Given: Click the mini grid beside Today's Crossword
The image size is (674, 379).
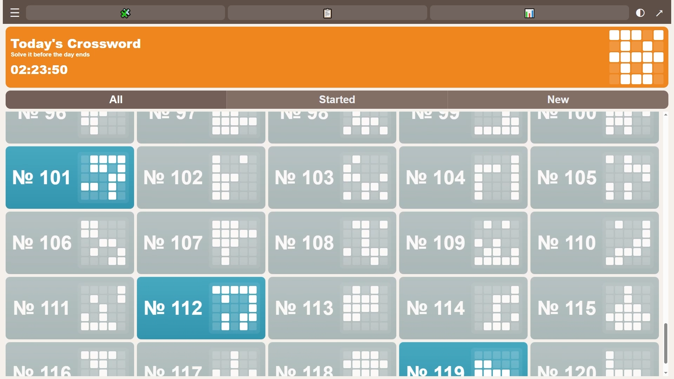Looking at the screenshot, I should [636, 57].
